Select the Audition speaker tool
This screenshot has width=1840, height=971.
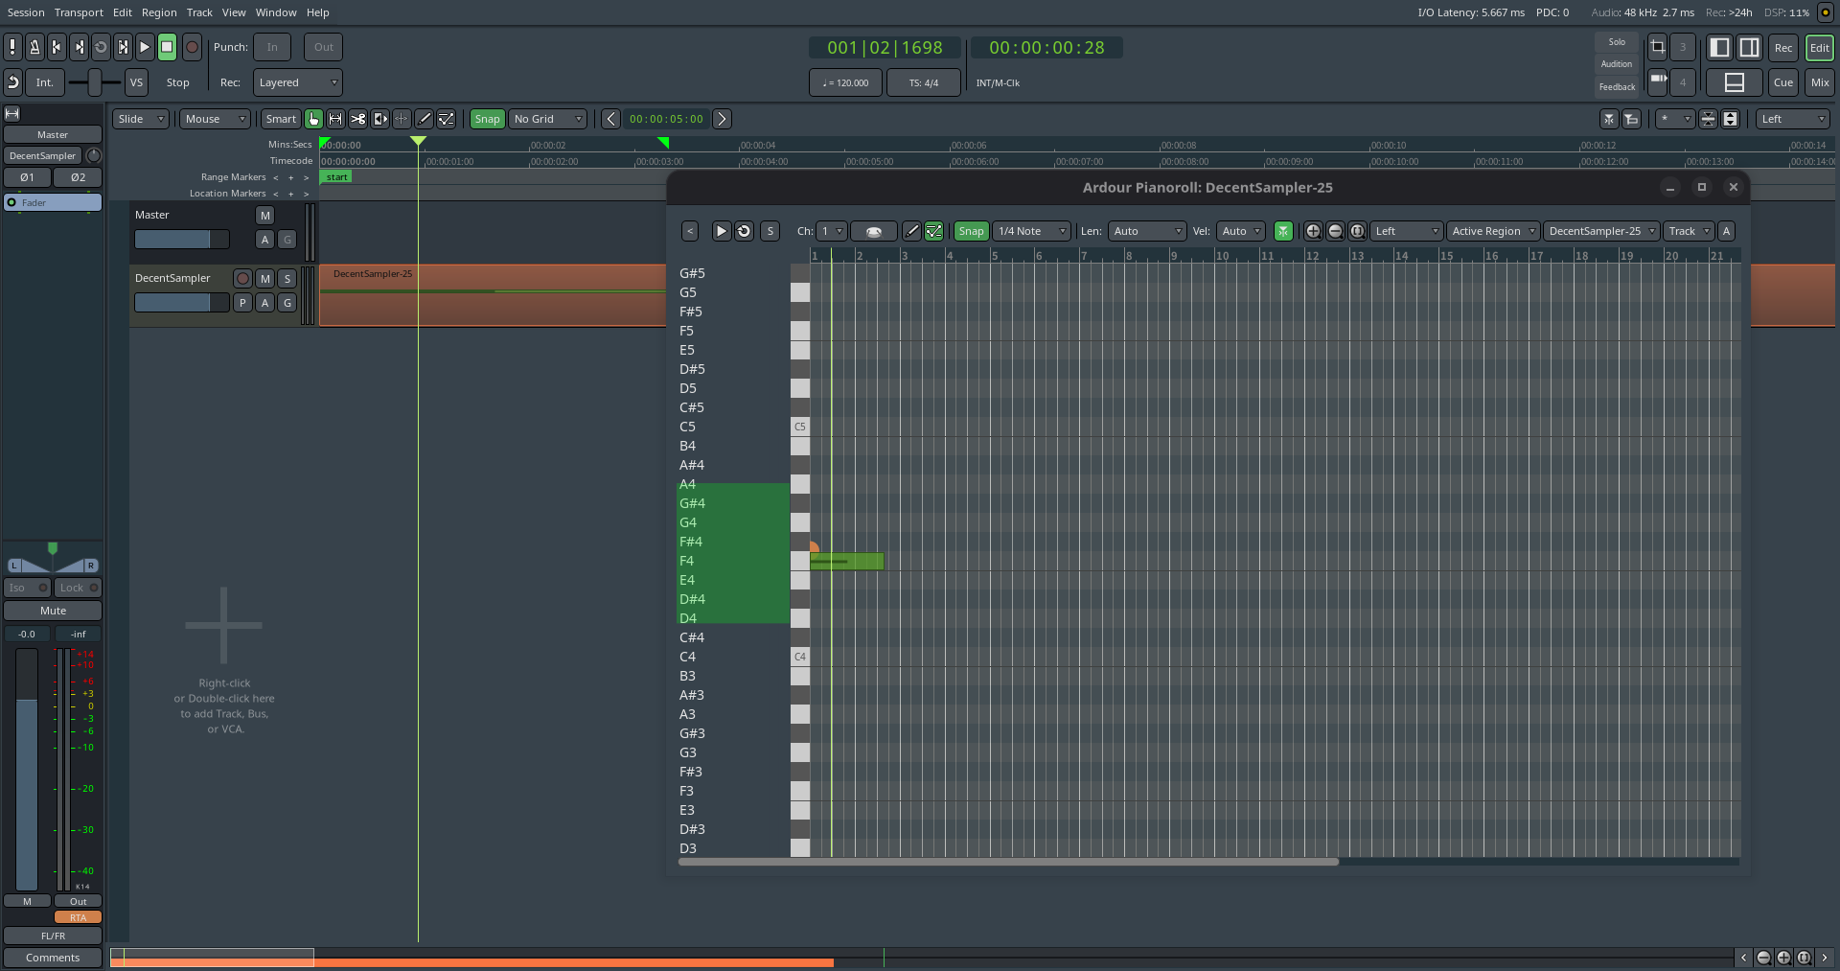(x=379, y=119)
